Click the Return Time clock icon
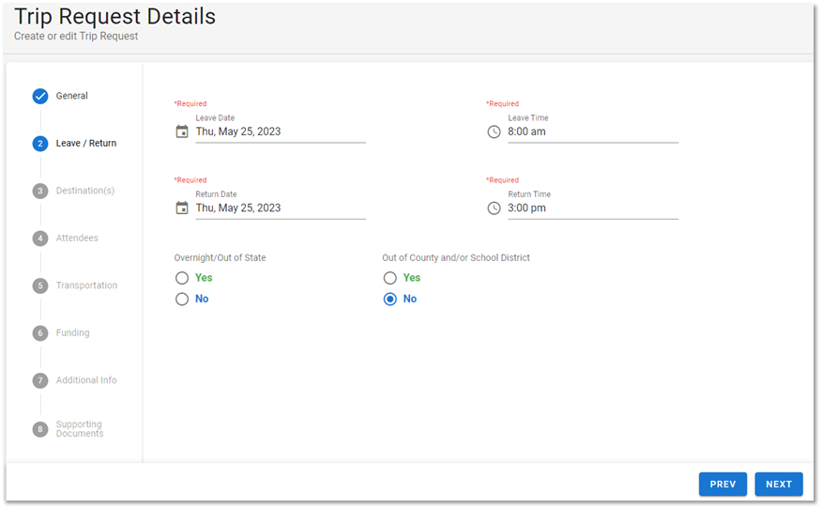822x509 pixels. click(x=494, y=208)
